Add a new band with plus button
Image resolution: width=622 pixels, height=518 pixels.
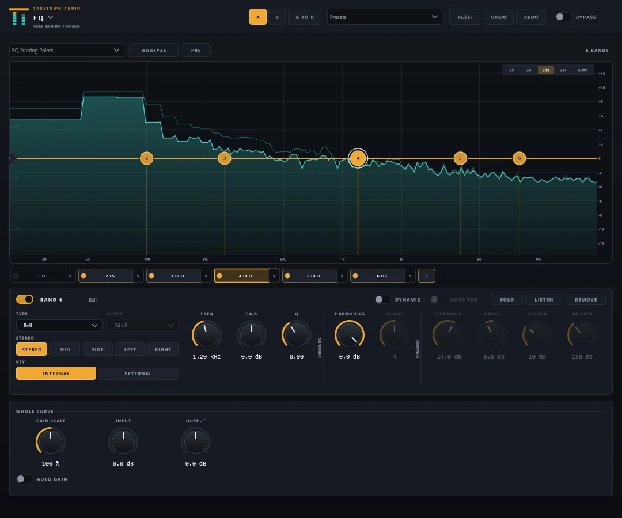point(427,276)
